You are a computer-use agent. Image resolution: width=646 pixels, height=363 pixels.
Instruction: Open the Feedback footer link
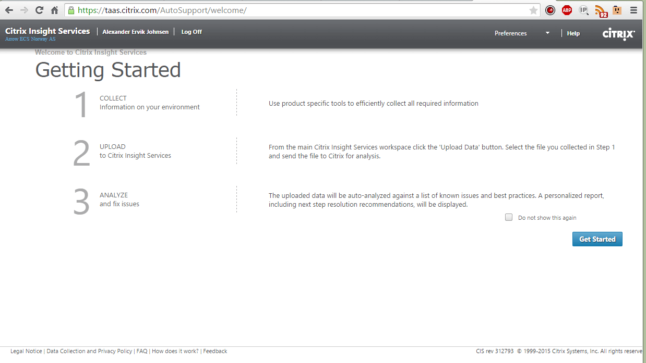(215, 351)
